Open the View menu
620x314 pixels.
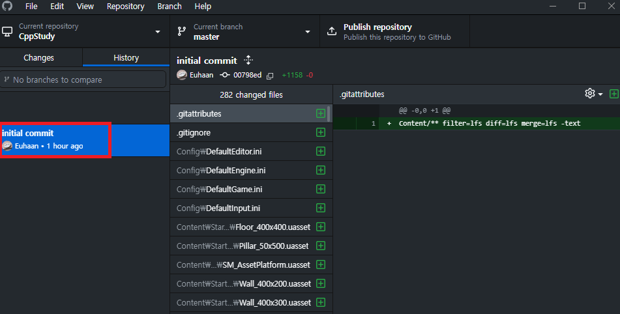point(85,7)
